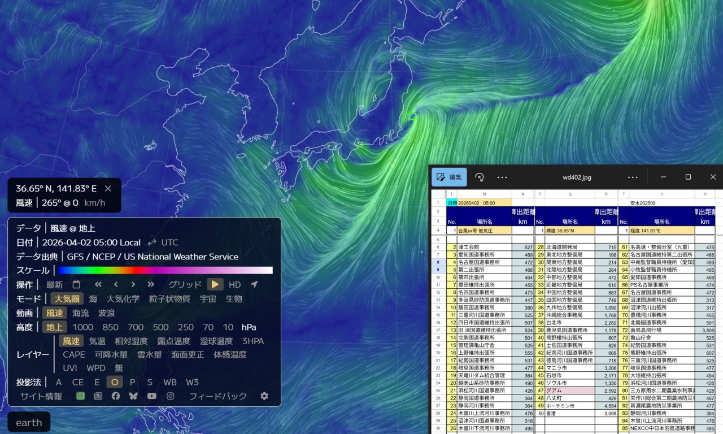
Task: Click the 編集 edit button
Action: (x=450, y=177)
